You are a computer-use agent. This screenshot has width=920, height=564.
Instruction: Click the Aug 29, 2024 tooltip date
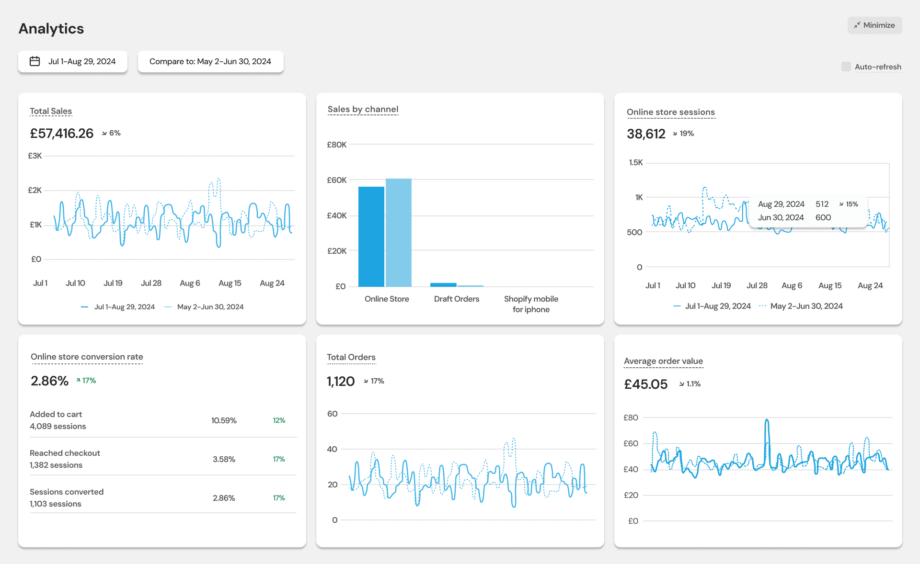tap(781, 204)
